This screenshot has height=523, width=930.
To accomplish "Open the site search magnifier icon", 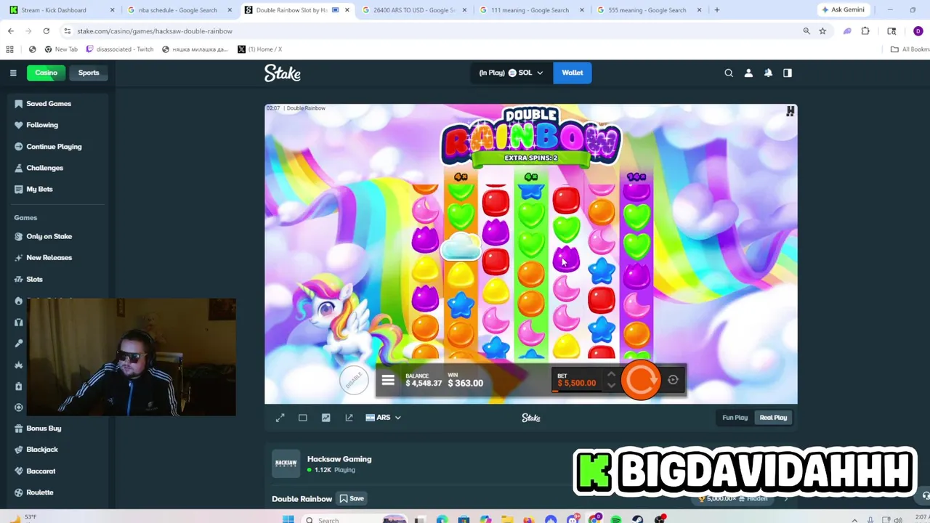I will point(729,73).
